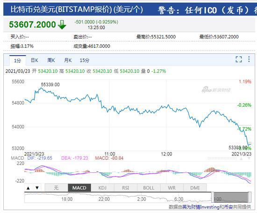The image size is (257, 213).
Task: Open the 英为财情Investing link
Action: (x=200, y=207)
